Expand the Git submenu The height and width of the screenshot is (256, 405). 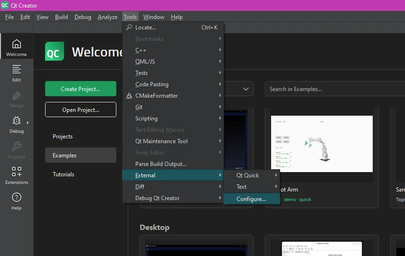(173, 107)
